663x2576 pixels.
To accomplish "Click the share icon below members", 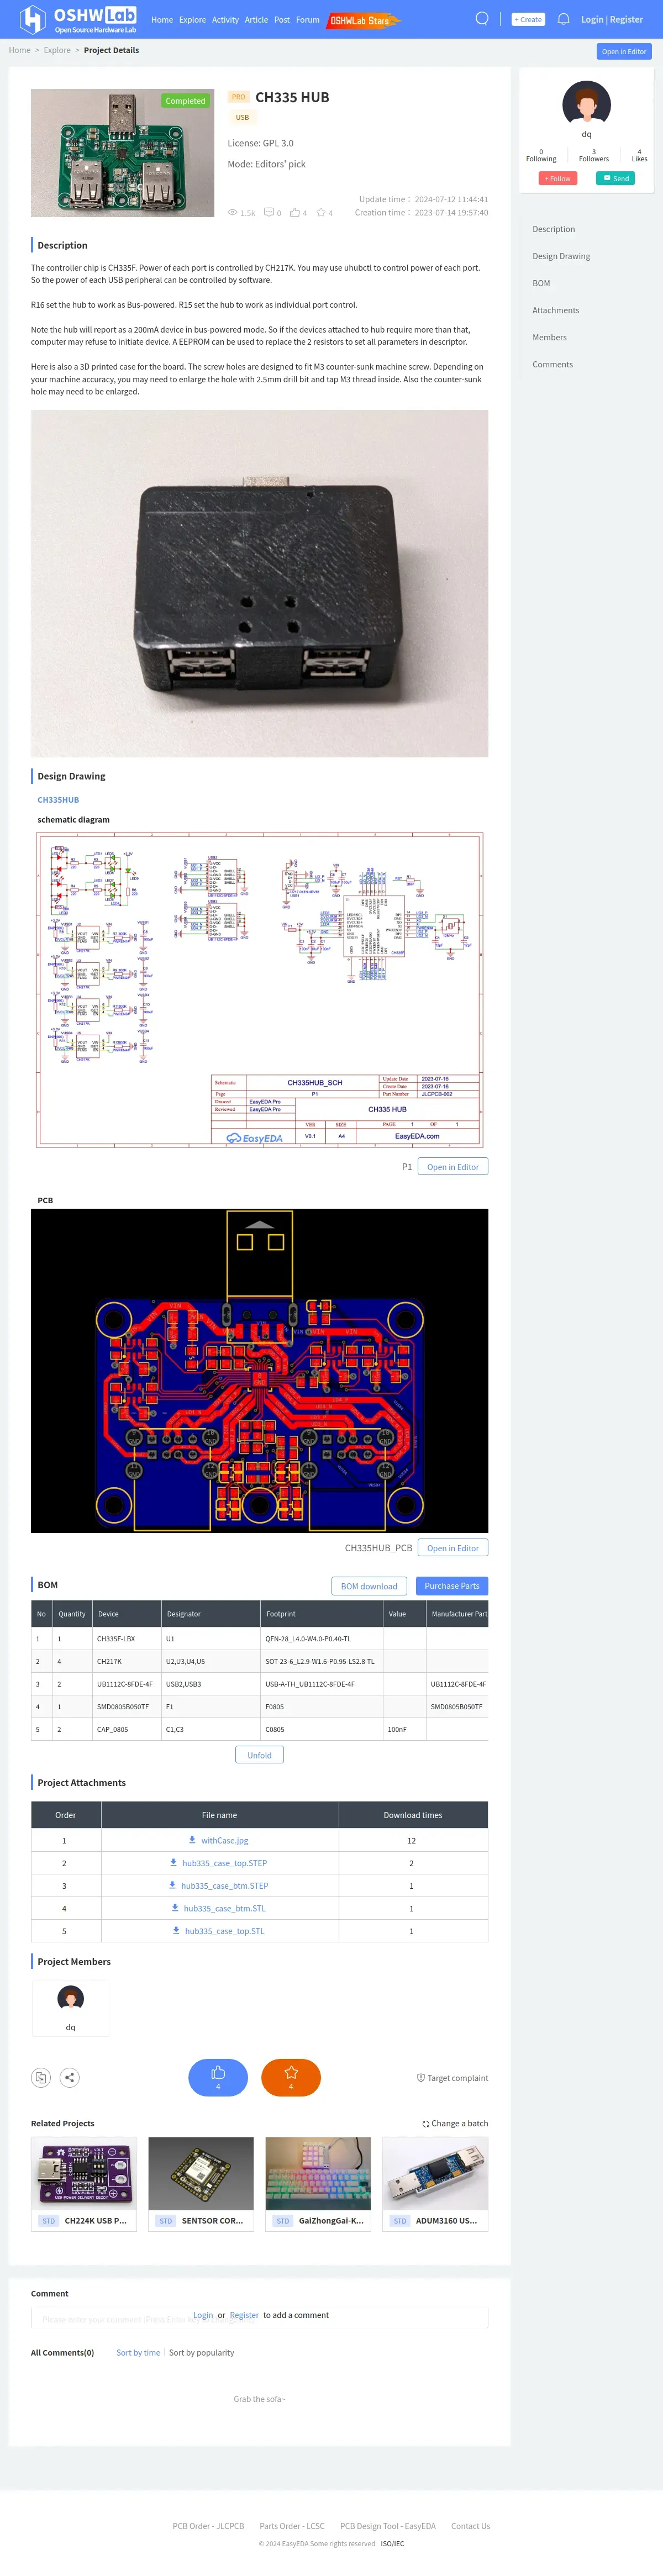I will click(69, 2077).
